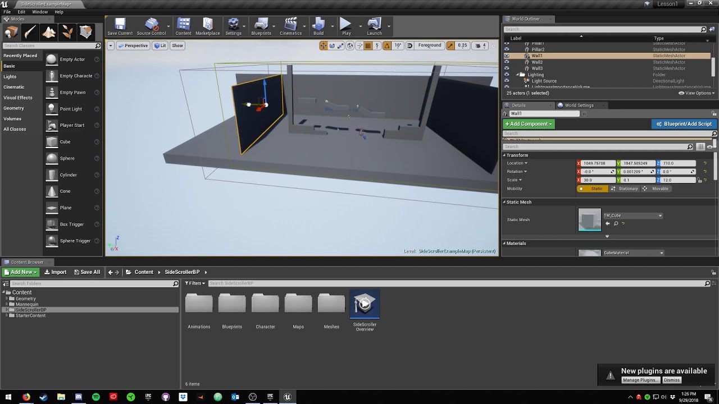
Task: Select the translate gizmo mode in viewport
Action: [324, 45]
